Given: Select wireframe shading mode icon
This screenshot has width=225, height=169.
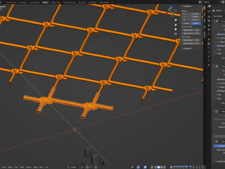Looking at the screenshot, I should click(x=156, y=167).
